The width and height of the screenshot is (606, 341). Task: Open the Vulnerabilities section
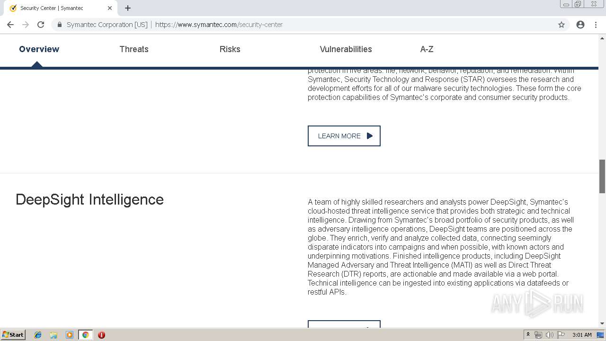click(346, 49)
